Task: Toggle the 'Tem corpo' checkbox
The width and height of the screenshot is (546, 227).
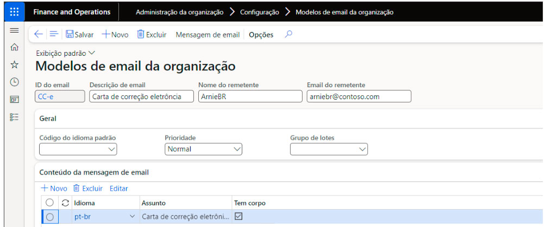Action: coord(239,216)
